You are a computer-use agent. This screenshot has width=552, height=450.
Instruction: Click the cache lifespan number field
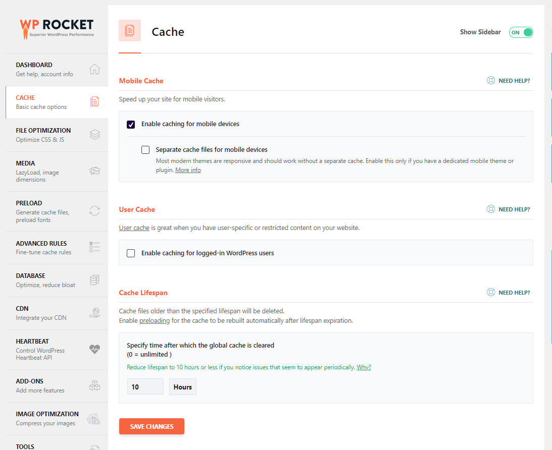[x=145, y=387]
